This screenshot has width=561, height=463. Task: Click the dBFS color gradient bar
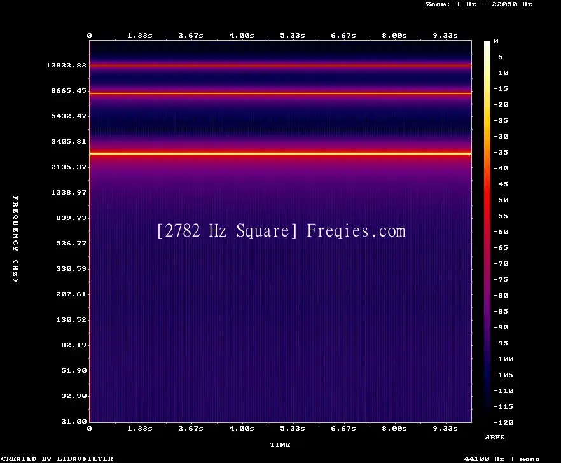pos(487,231)
